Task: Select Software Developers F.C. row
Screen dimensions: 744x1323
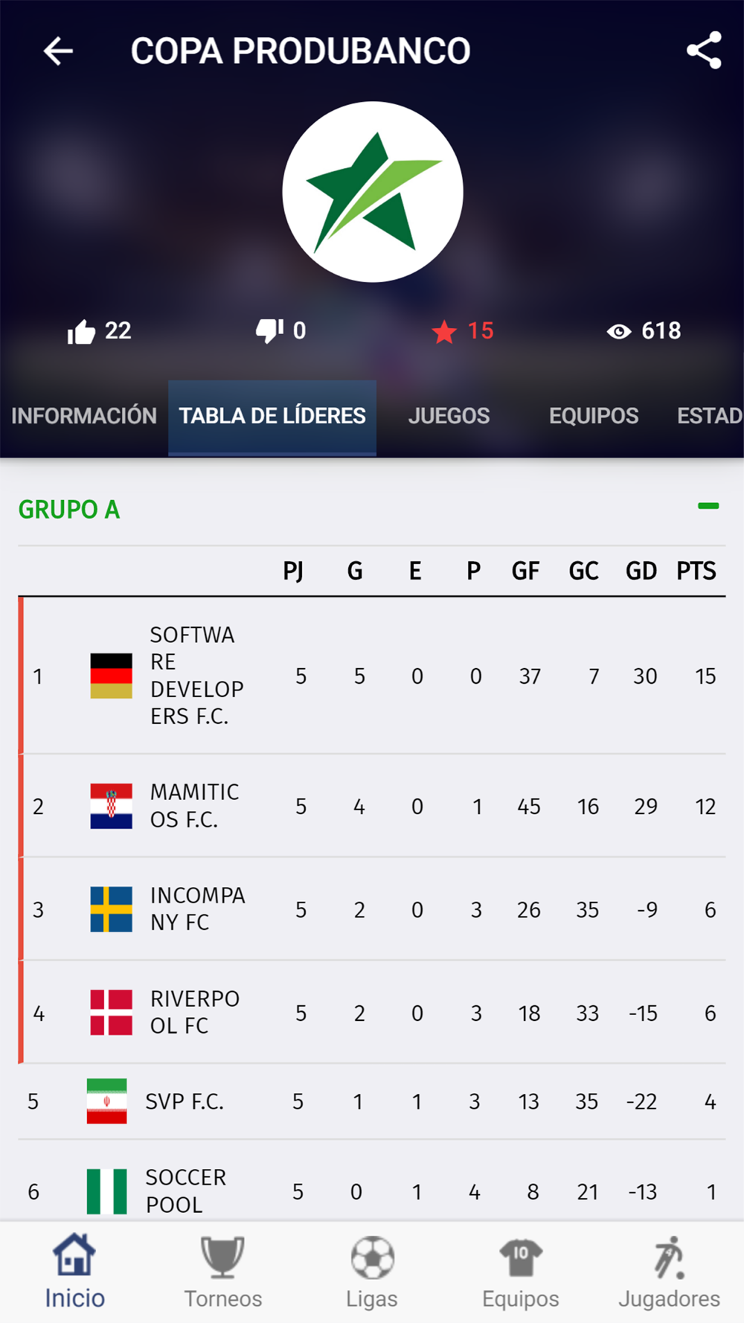Action: point(196,676)
